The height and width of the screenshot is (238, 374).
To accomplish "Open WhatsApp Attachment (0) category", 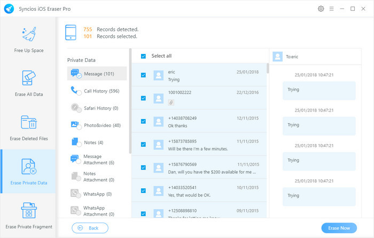I will (97, 211).
